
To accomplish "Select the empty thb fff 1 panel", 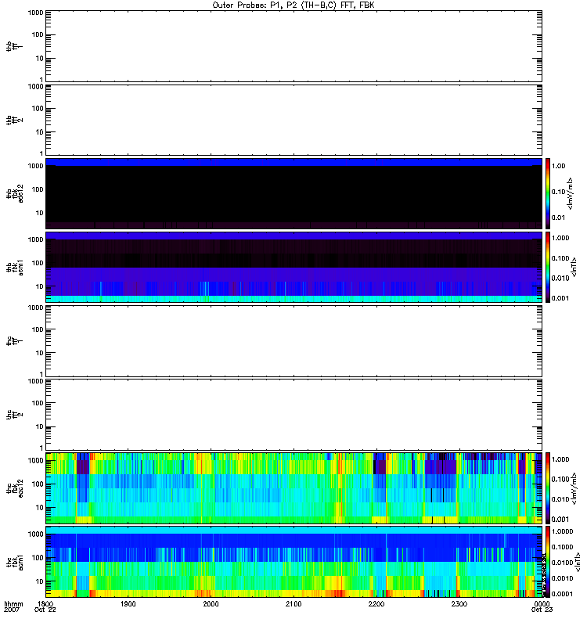I will pyautogui.click(x=293, y=45).
